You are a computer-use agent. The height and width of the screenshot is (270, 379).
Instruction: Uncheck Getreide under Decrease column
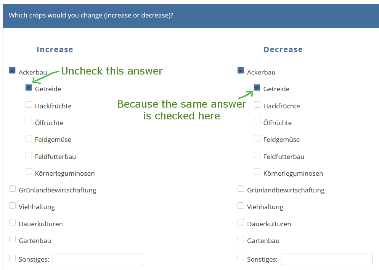tap(257, 88)
